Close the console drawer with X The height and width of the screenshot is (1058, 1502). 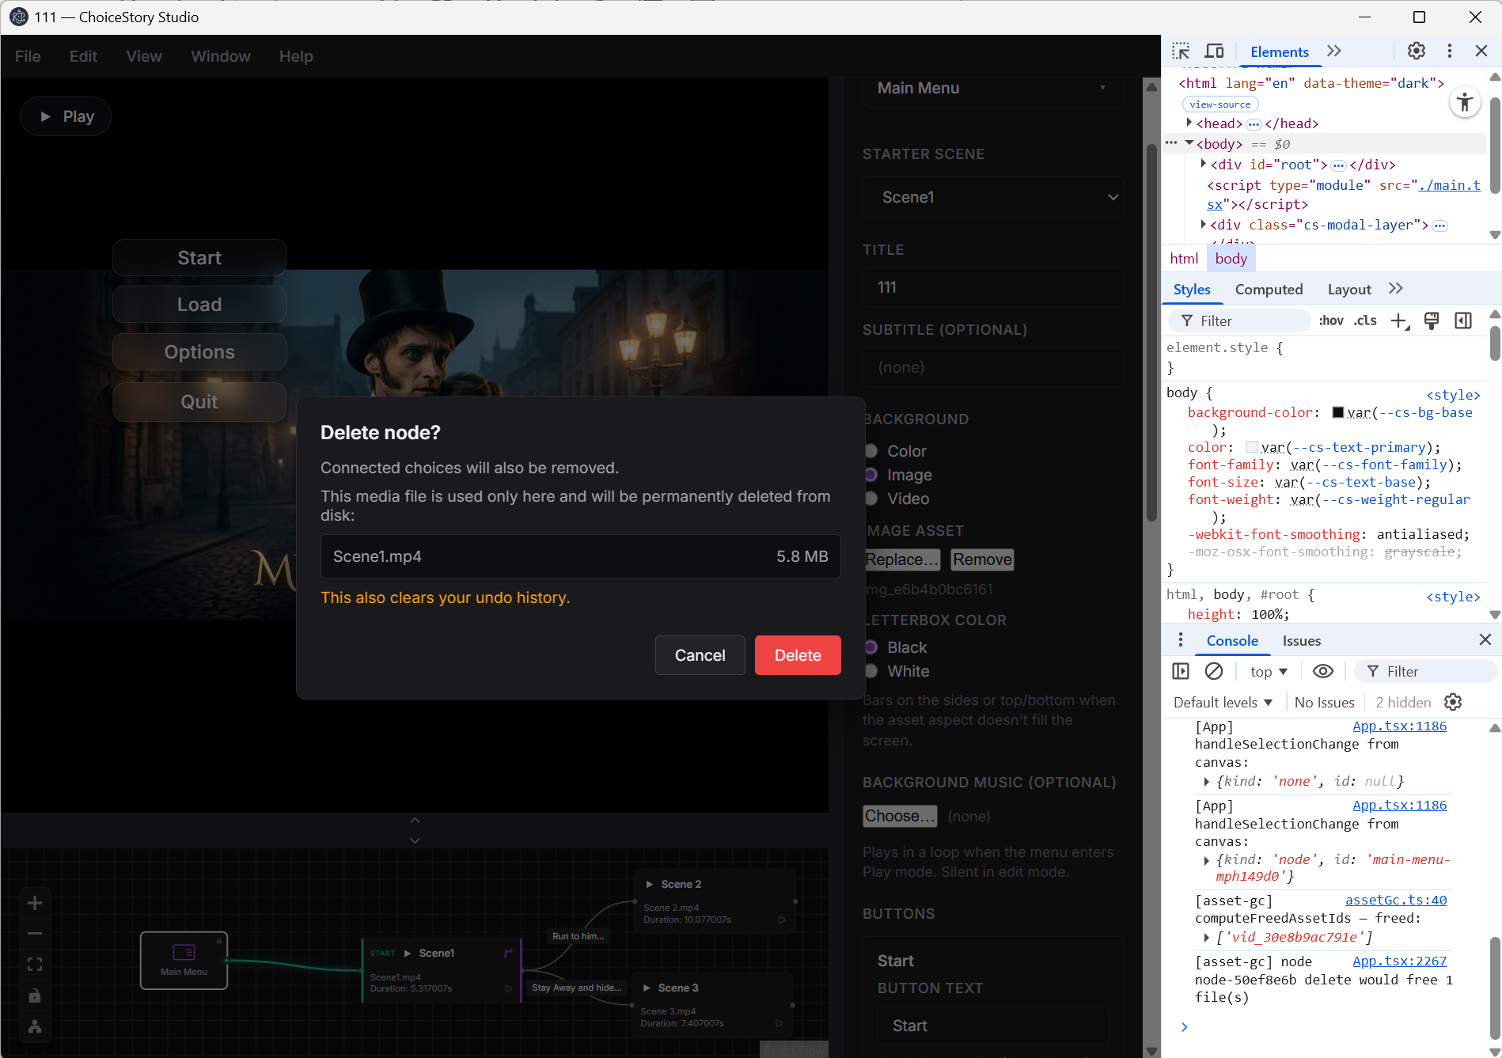(1485, 639)
